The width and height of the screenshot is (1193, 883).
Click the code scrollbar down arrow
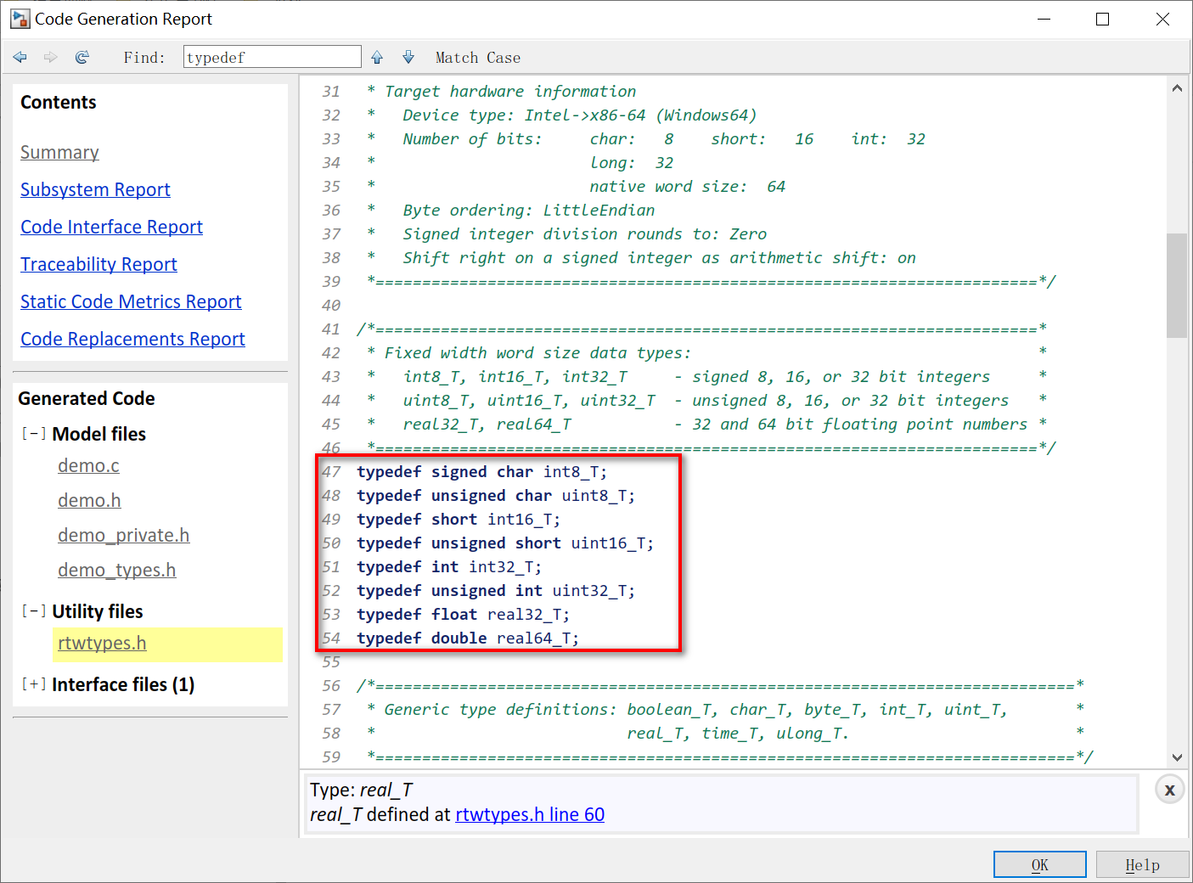tap(1177, 757)
